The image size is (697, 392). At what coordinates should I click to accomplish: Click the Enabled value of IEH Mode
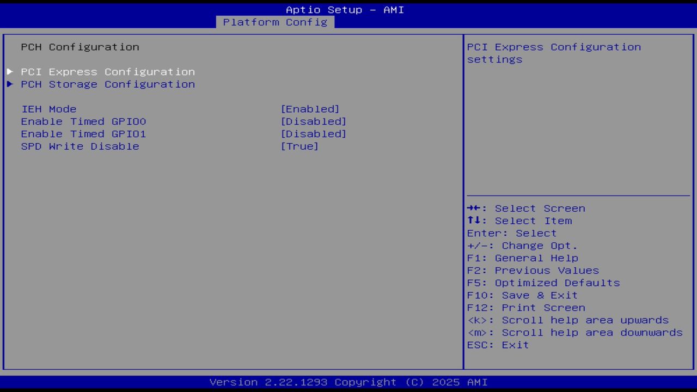pyautogui.click(x=310, y=109)
